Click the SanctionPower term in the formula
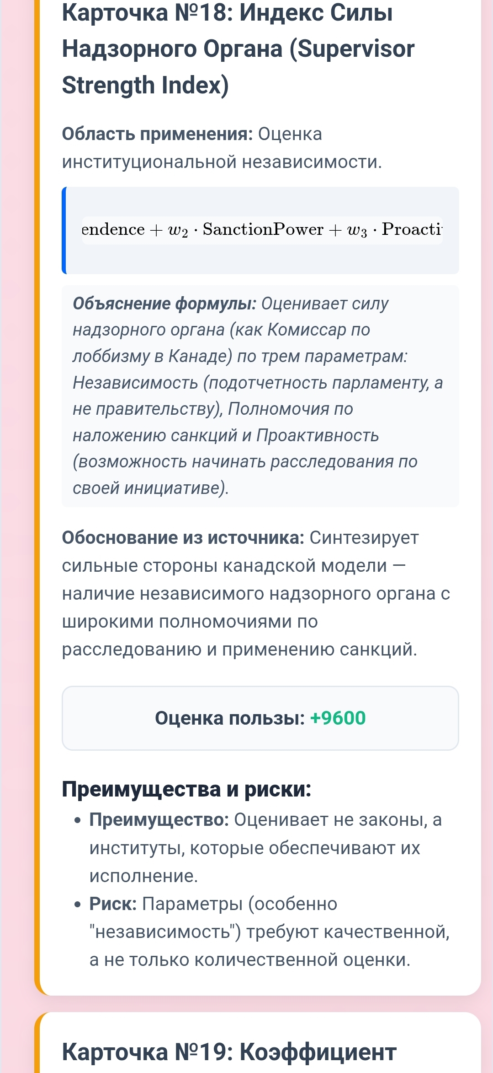Image resolution: width=493 pixels, height=1073 pixels. [x=263, y=229]
